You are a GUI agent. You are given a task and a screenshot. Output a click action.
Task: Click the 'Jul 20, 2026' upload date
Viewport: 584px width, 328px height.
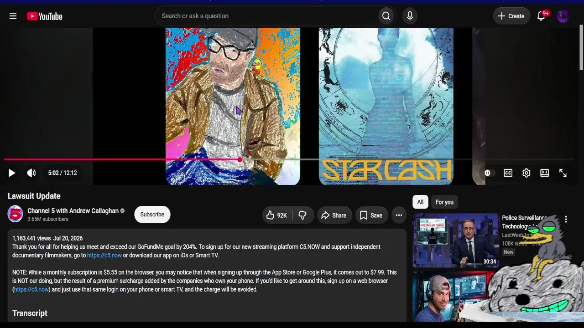(68, 238)
